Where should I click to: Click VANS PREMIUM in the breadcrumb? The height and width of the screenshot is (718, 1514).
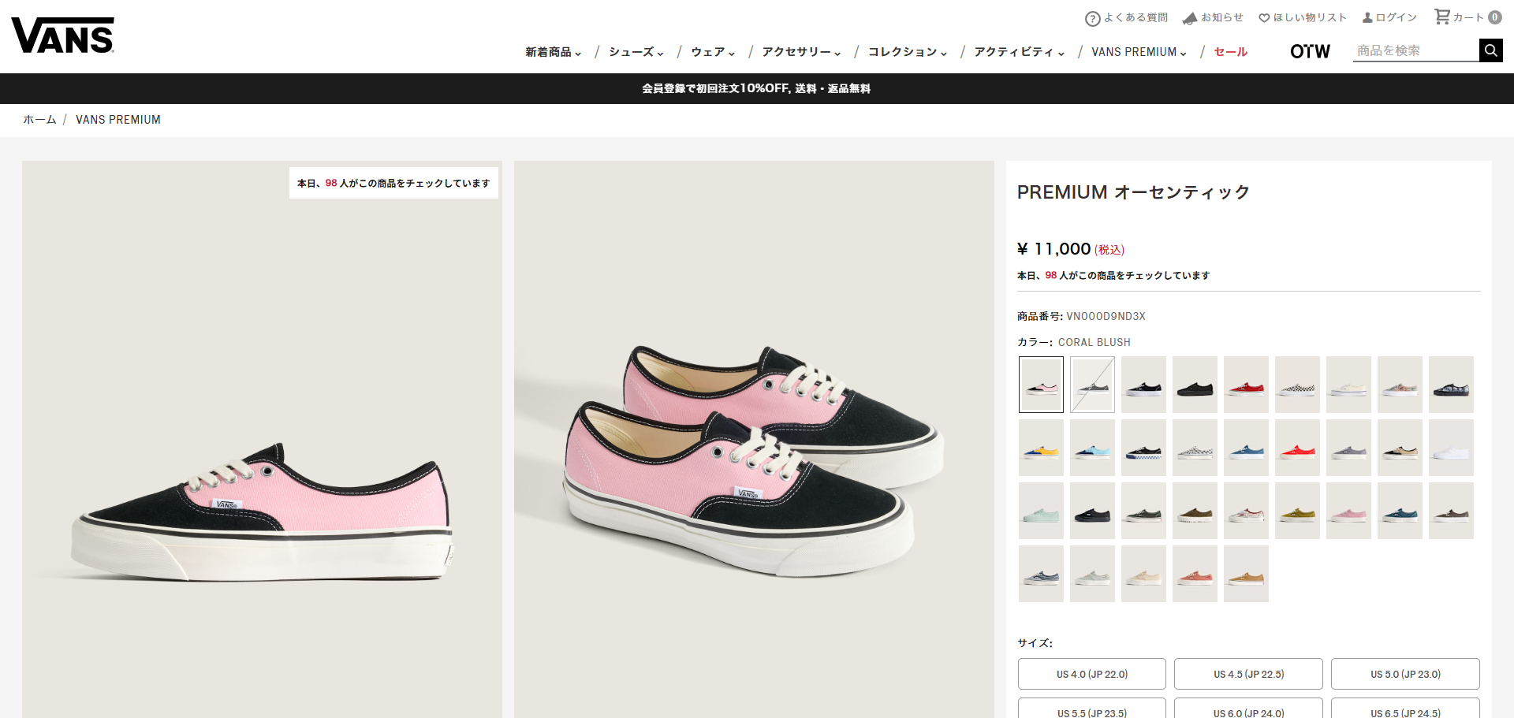coord(118,120)
